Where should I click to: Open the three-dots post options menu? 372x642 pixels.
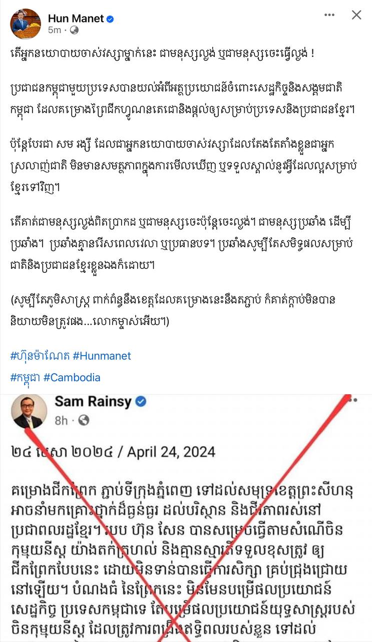(x=329, y=15)
